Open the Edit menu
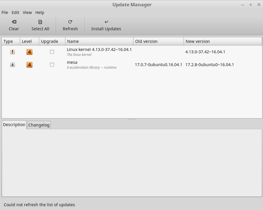Viewport: 263px width, 210px height. (15, 13)
